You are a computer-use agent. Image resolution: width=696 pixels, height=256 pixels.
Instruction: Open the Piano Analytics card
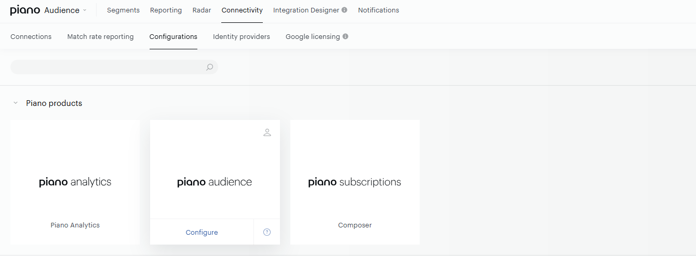coord(75,182)
